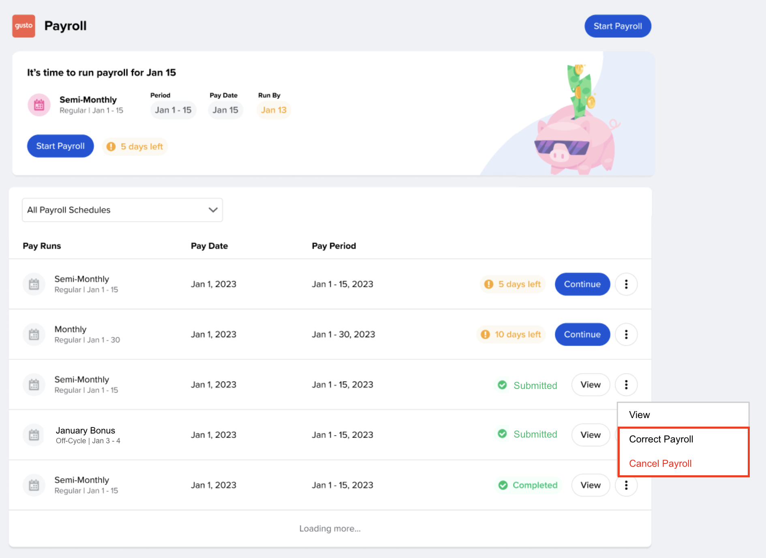Open three-dot menu for the 5 days left row
This screenshot has height=558, width=766.
click(626, 284)
